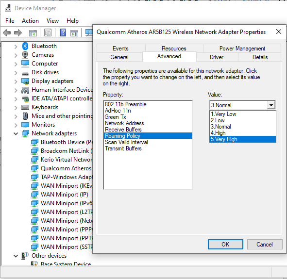Open the Value dropdown arrow
The width and height of the screenshot is (287, 279).
click(x=271, y=105)
